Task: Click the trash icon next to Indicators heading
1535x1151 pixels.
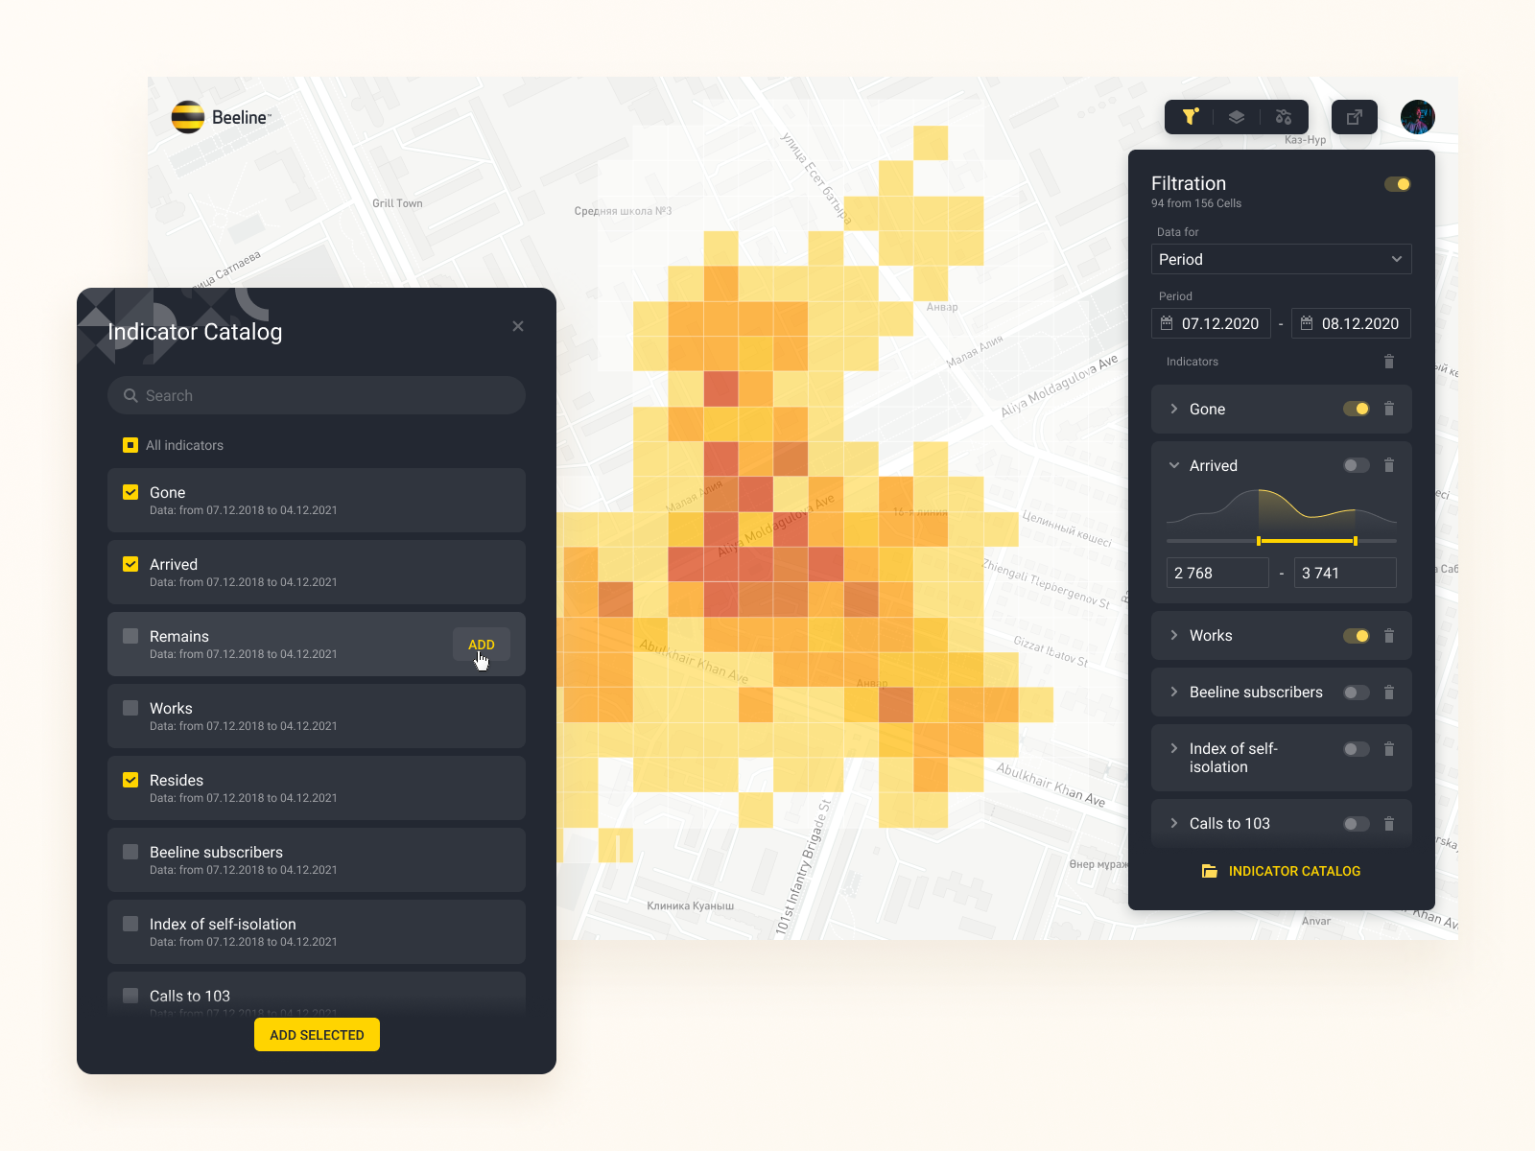Action: tap(1389, 362)
